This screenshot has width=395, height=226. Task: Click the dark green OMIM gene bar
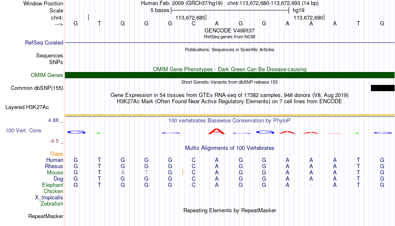pos(230,75)
